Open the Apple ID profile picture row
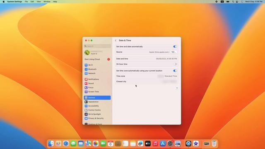This screenshot has height=149, width=265. pyautogui.click(x=97, y=53)
